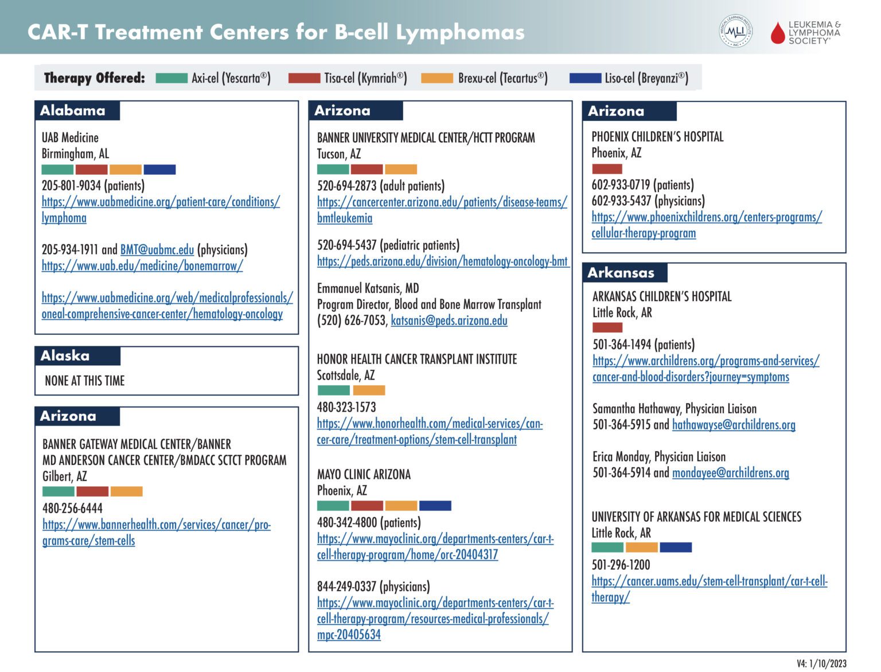
Task: Click the orange Brexu-cel legend swatch
Action: coord(437,78)
